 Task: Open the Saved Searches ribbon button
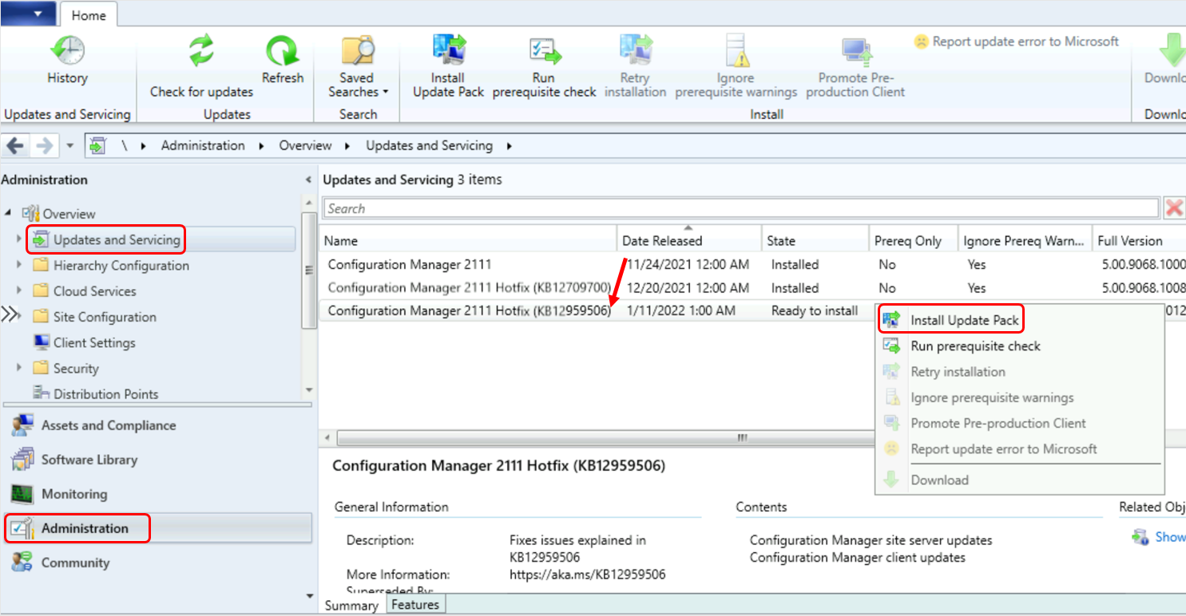(357, 68)
